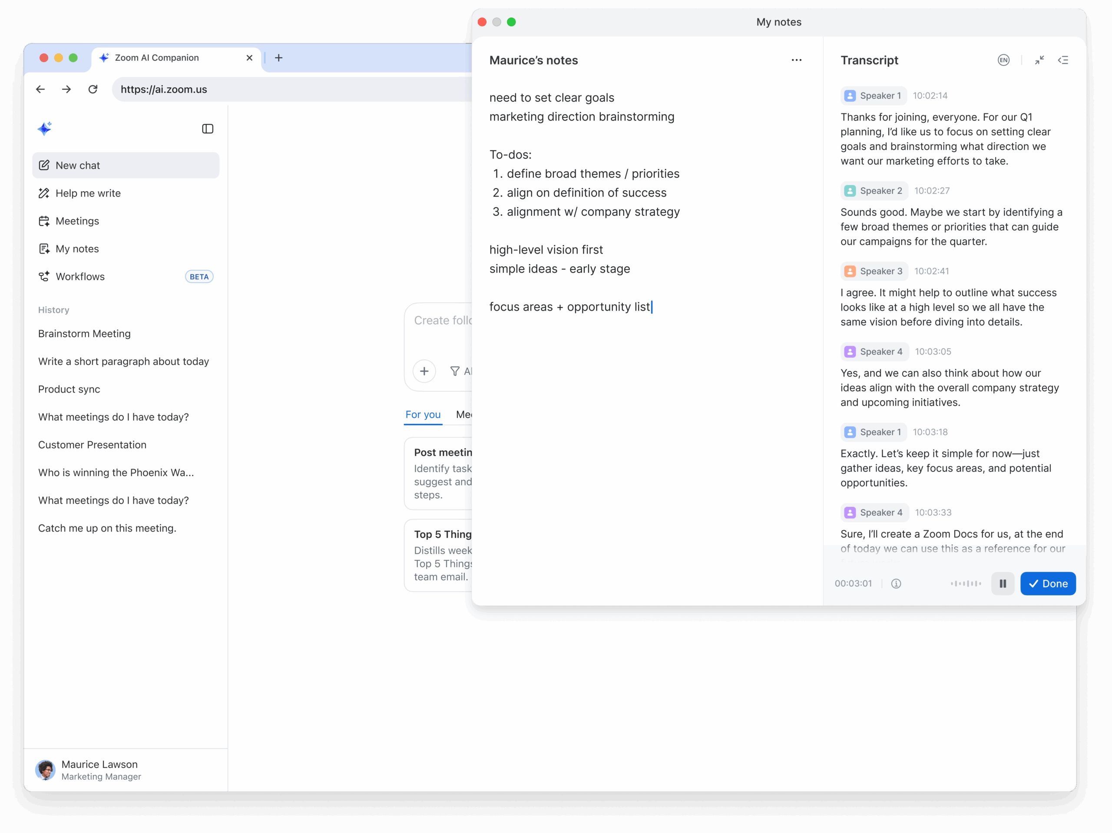1112x833 pixels.
Task: Click the plus attach button in chat box
Action: pos(424,371)
